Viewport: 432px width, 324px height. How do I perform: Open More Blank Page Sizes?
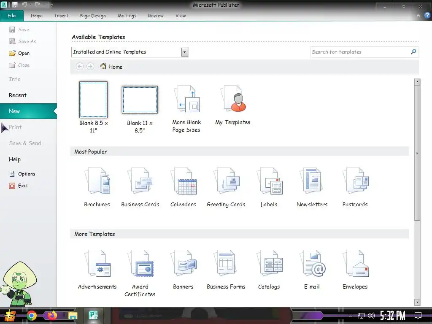[186, 109]
